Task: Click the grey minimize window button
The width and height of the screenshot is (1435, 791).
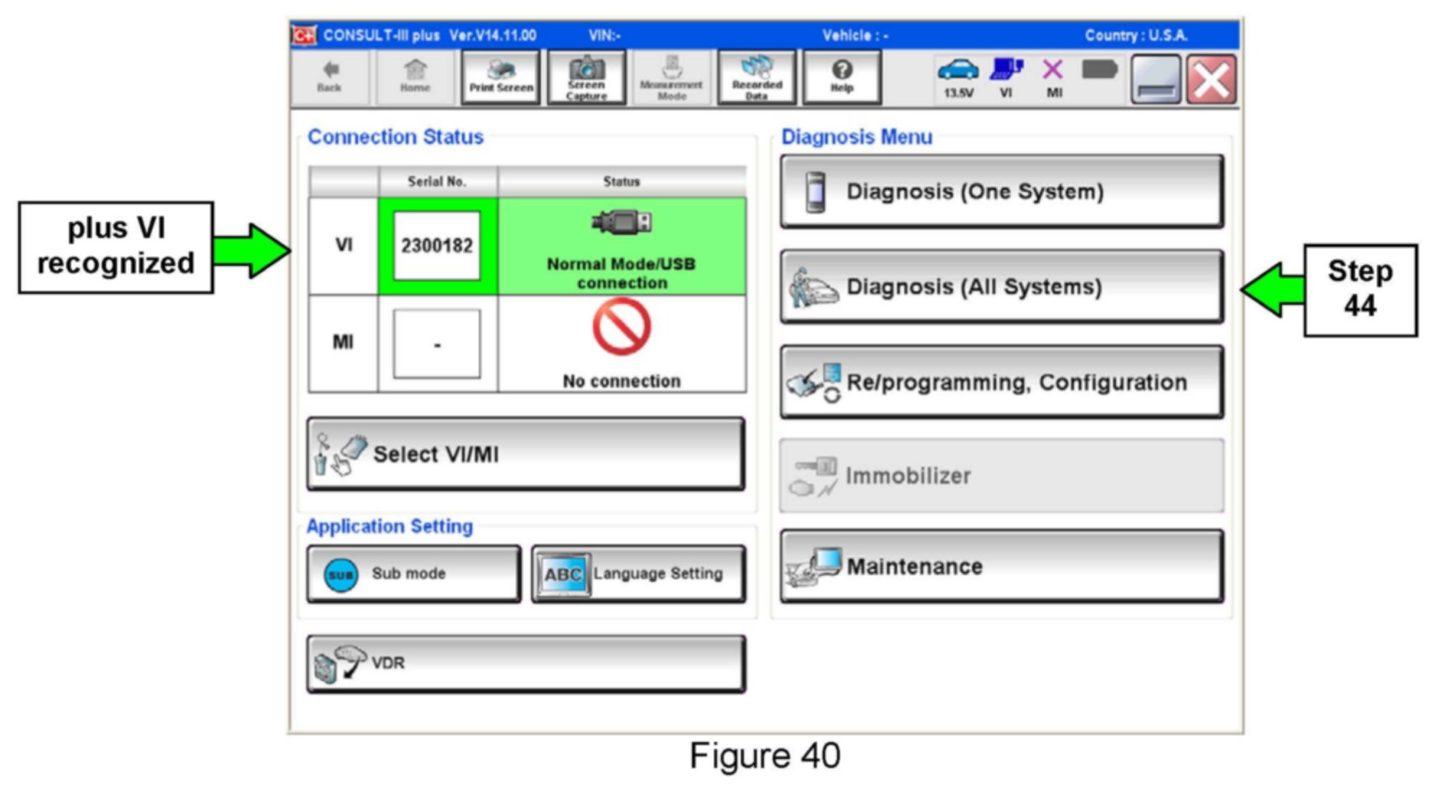Action: 1155,80
